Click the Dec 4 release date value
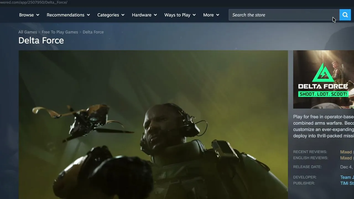 pyautogui.click(x=347, y=167)
